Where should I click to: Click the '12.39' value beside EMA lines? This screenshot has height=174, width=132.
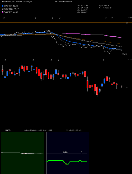point(124,54)
